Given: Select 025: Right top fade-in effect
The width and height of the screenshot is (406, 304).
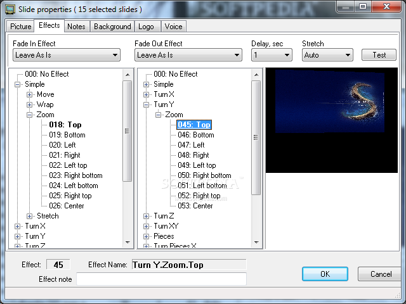Looking at the screenshot, I should (70, 196).
